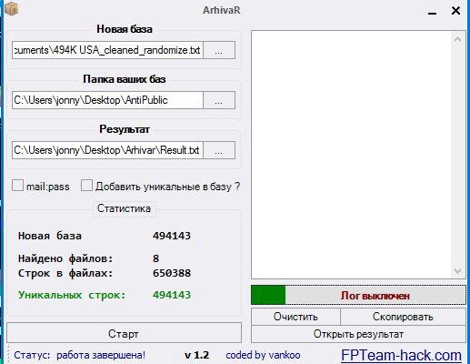Open result via Открыть результат
The height and width of the screenshot is (364, 470).
358,334
